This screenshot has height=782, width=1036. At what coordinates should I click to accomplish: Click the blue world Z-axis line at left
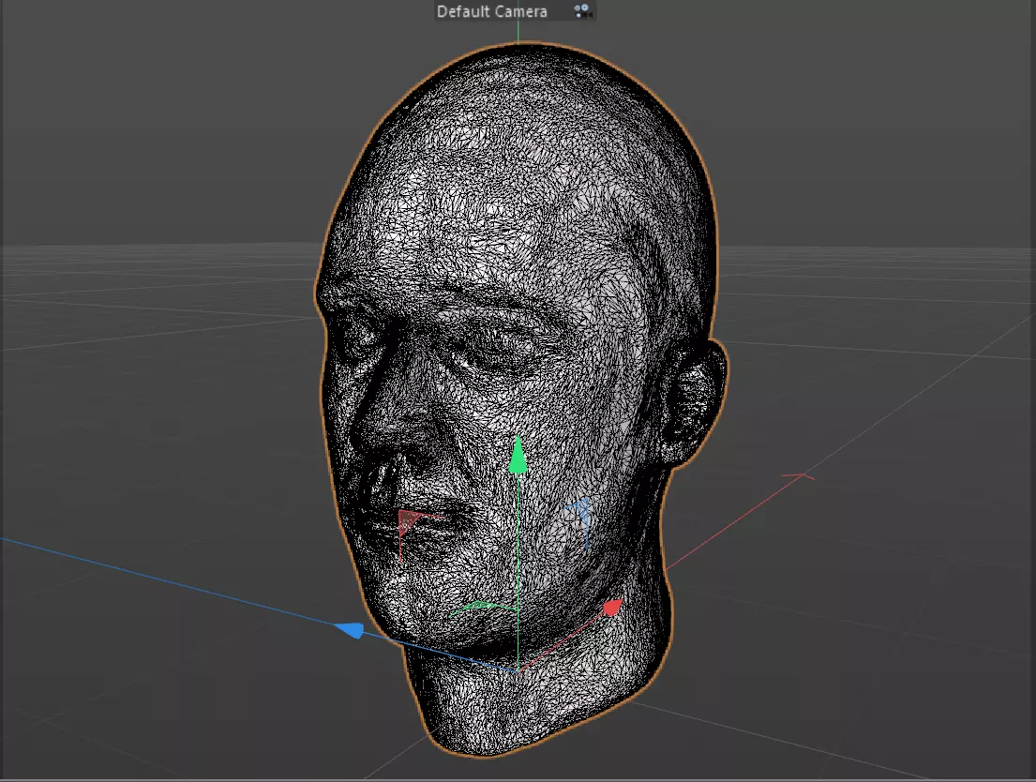click(x=165, y=581)
